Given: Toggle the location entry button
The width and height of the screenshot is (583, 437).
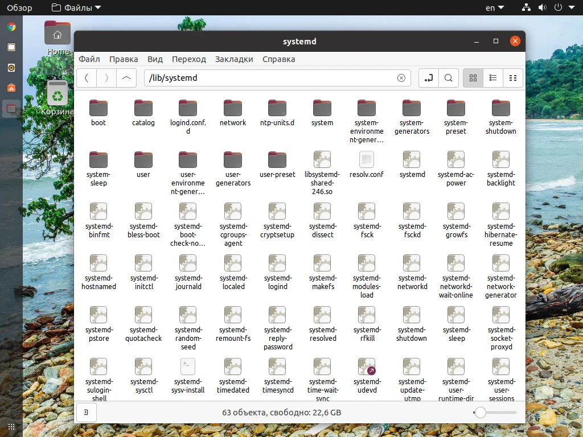Looking at the screenshot, I should pos(429,78).
